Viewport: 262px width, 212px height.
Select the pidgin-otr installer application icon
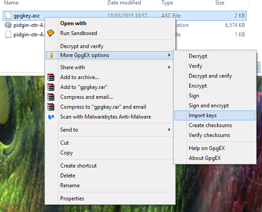pyautogui.click(x=8, y=25)
